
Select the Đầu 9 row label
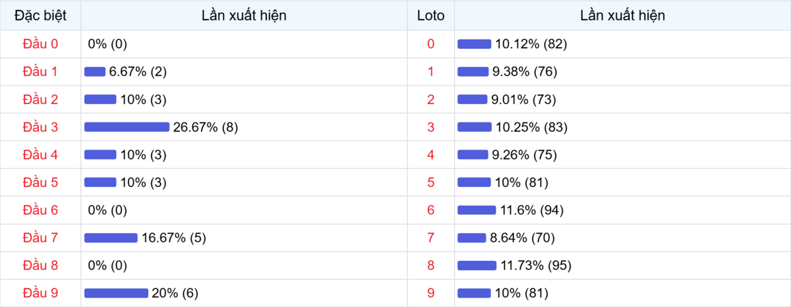[40, 293]
